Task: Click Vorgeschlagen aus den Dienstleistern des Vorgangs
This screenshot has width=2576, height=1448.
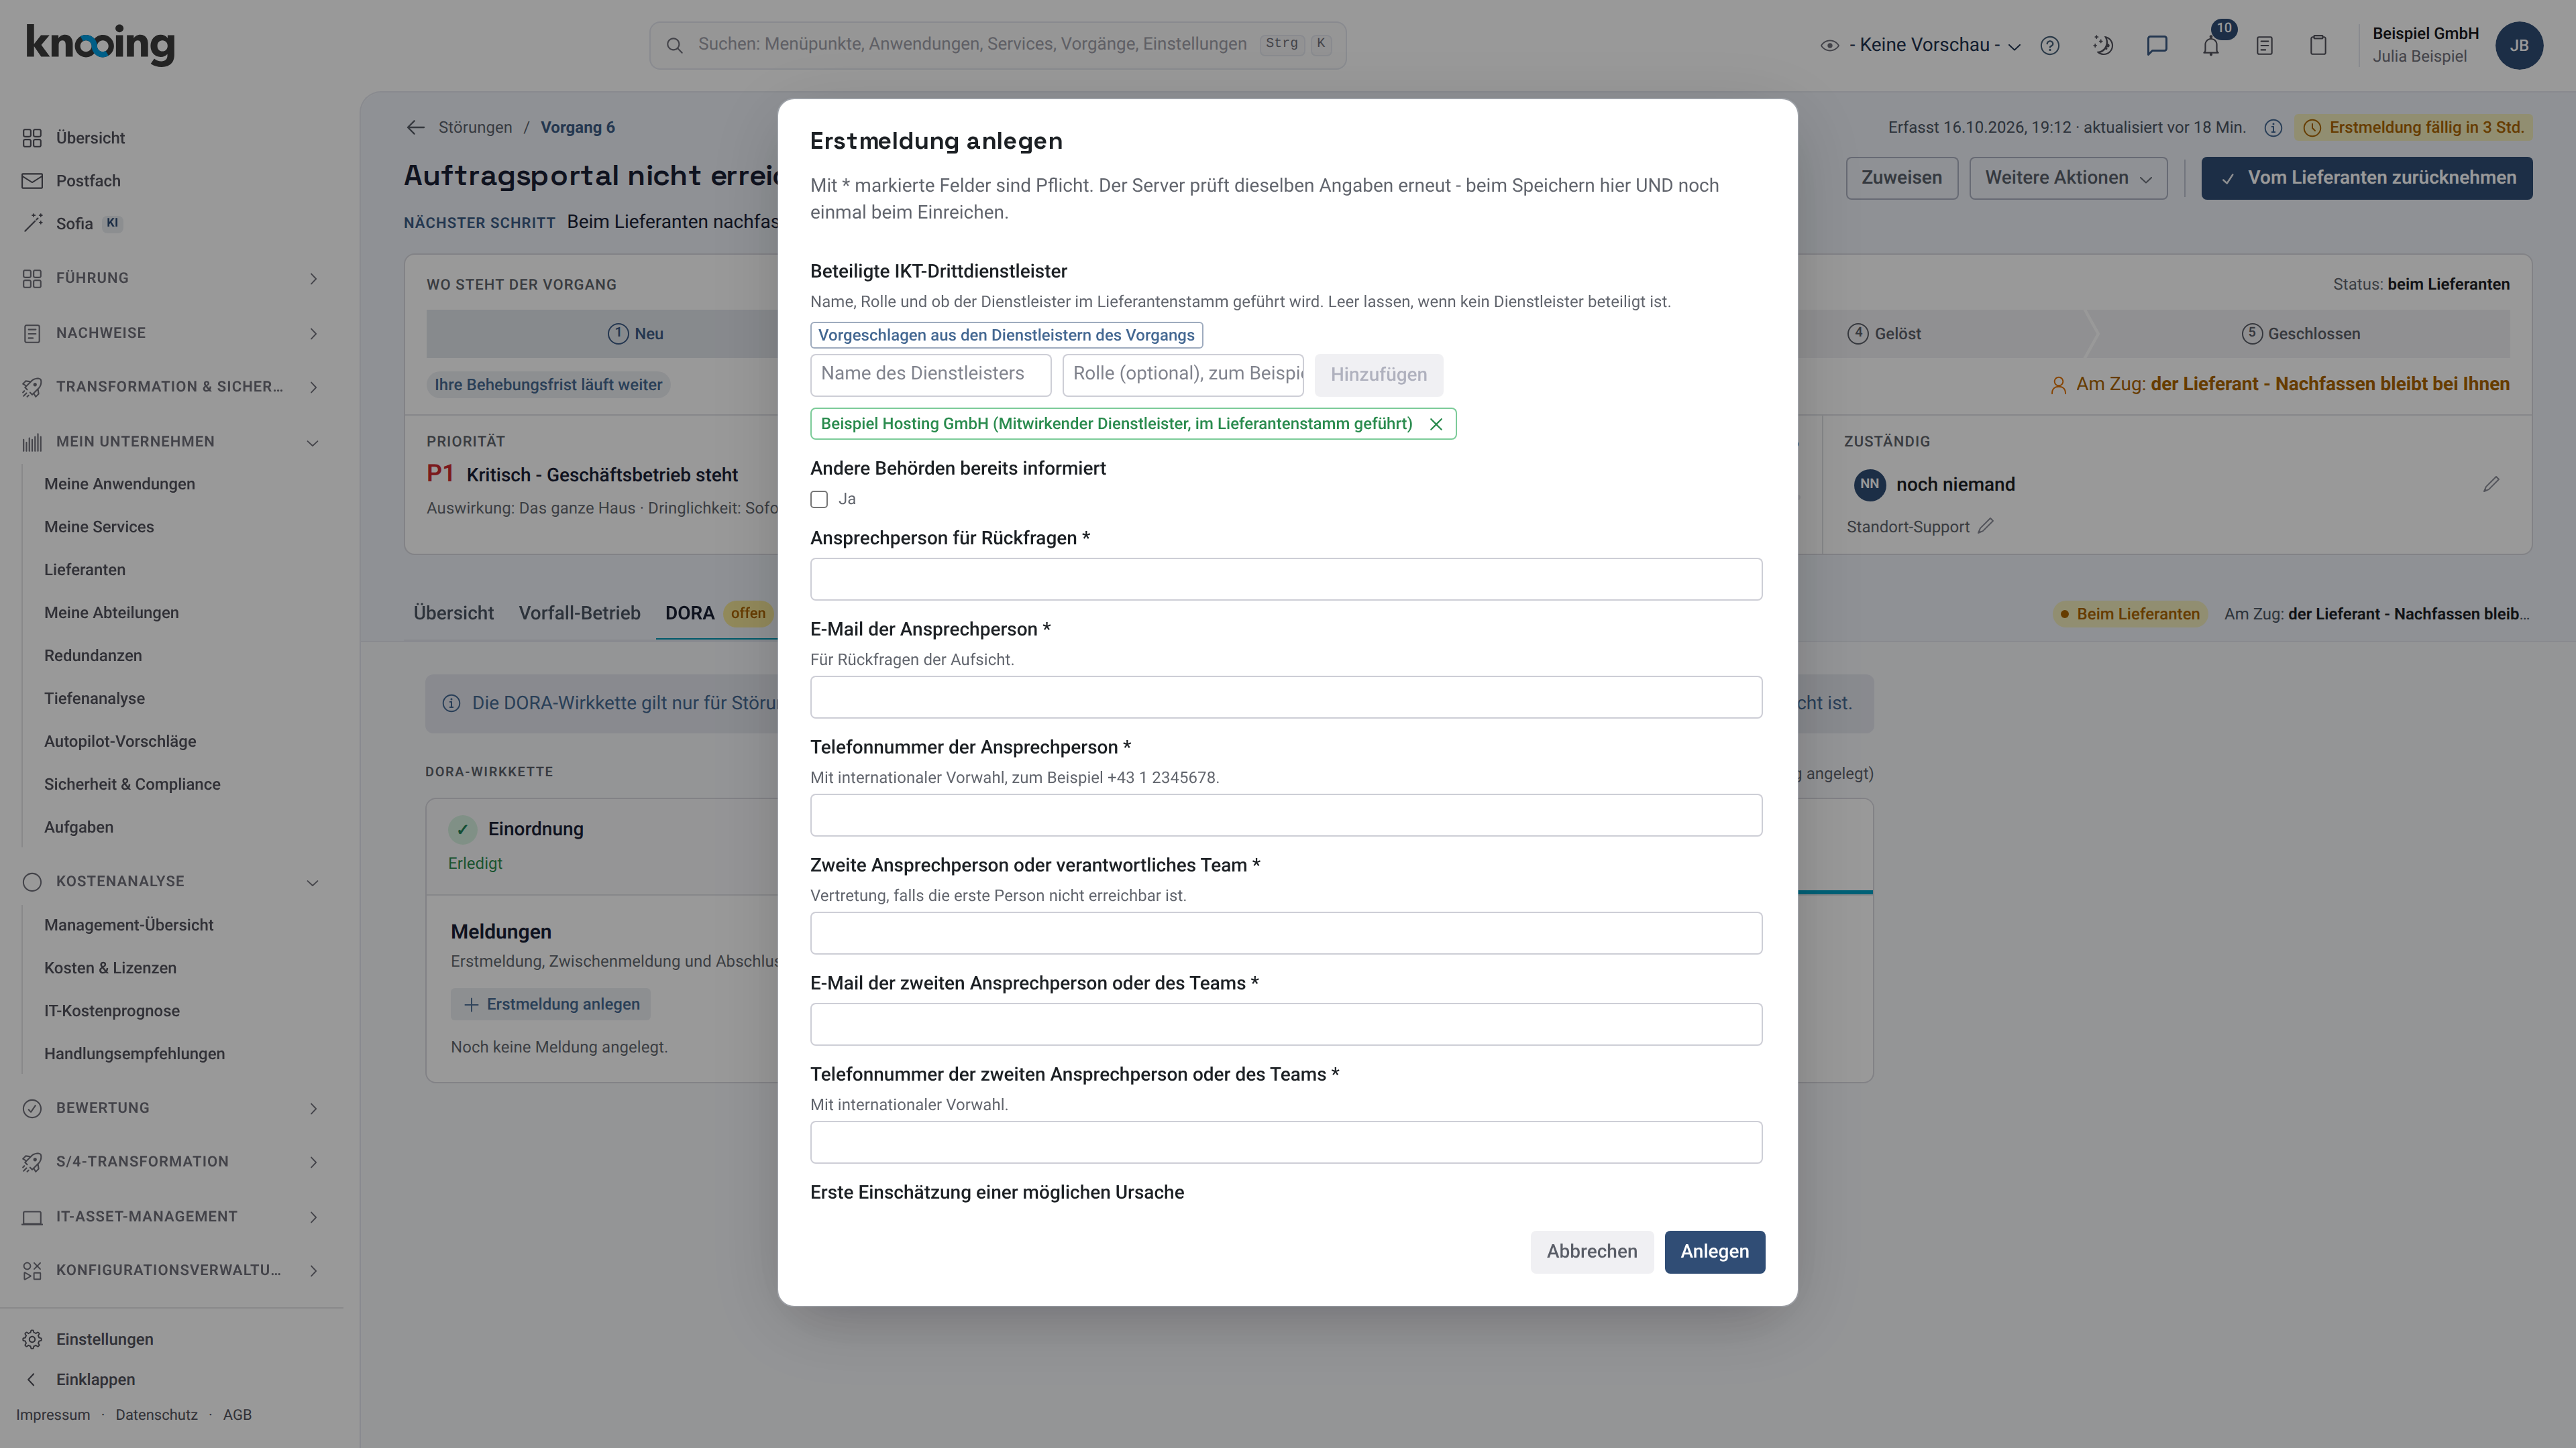Action: (x=1006, y=335)
